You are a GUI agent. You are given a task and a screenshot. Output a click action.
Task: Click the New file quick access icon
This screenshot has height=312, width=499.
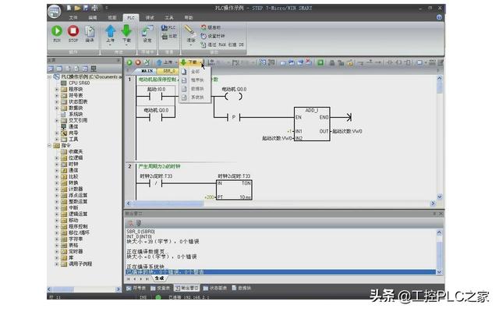69,8
